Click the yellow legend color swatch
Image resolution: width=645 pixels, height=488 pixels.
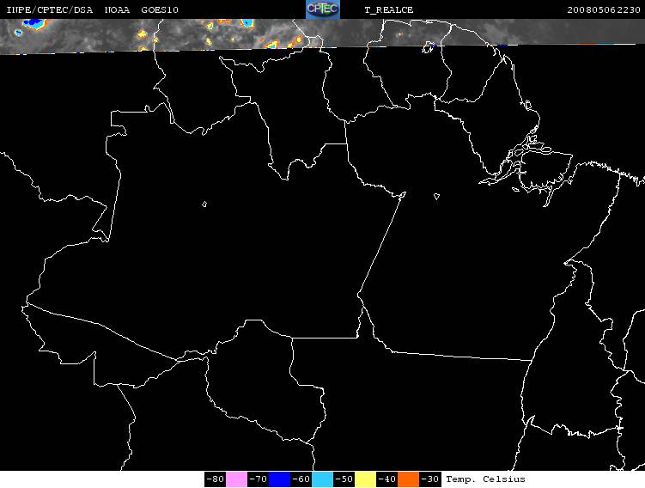365,479
